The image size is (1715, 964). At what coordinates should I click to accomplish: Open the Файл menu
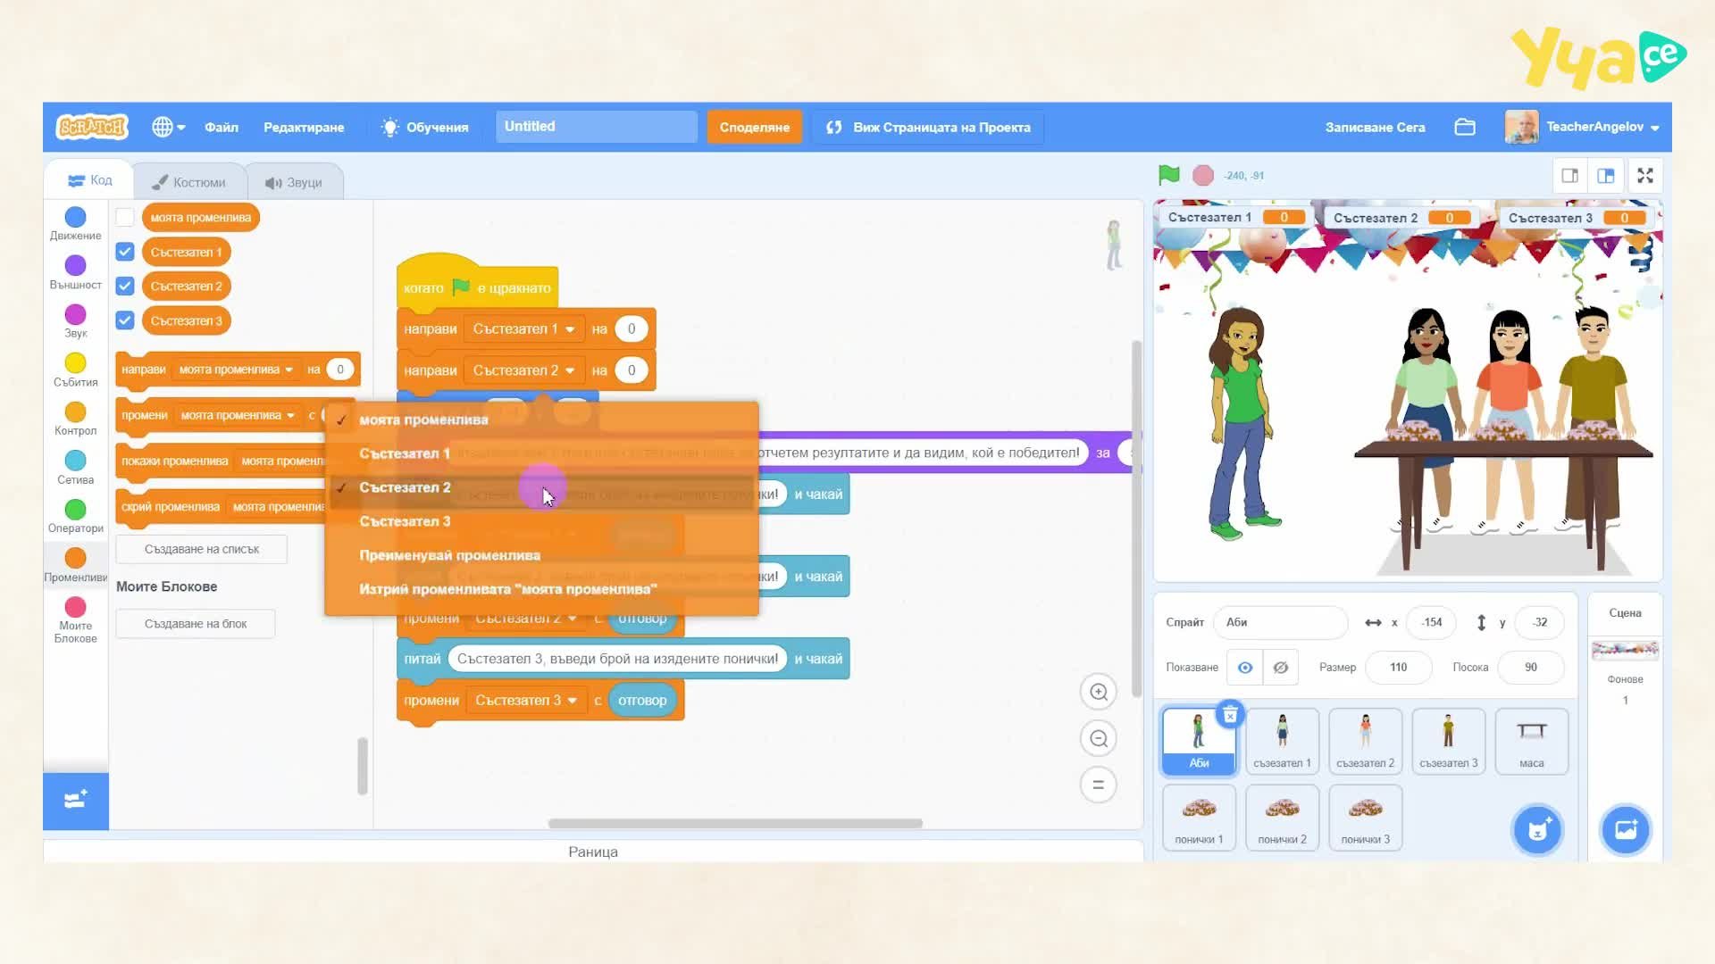point(222,127)
